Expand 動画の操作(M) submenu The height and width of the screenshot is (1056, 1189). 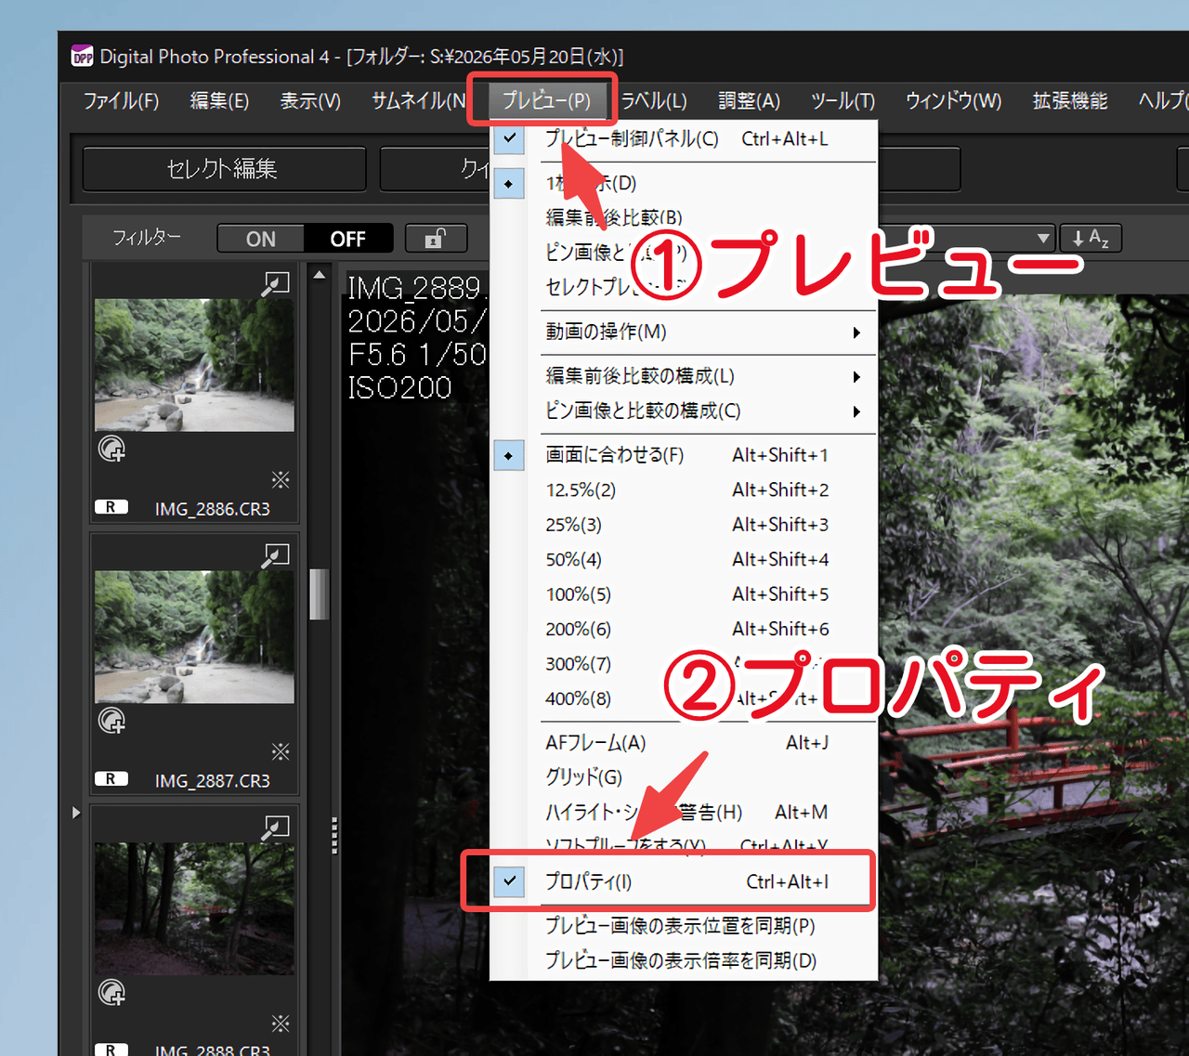pyautogui.click(x=684, y=332)
